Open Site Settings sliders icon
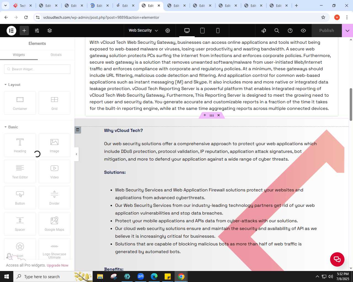Screen dimensions: 353x282 pos(37,31)
